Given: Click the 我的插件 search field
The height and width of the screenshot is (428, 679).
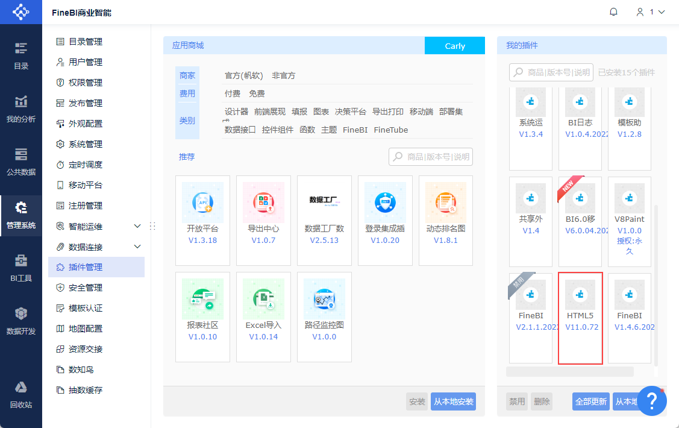Looking at the screenshot, I should [x=551, y=72].
